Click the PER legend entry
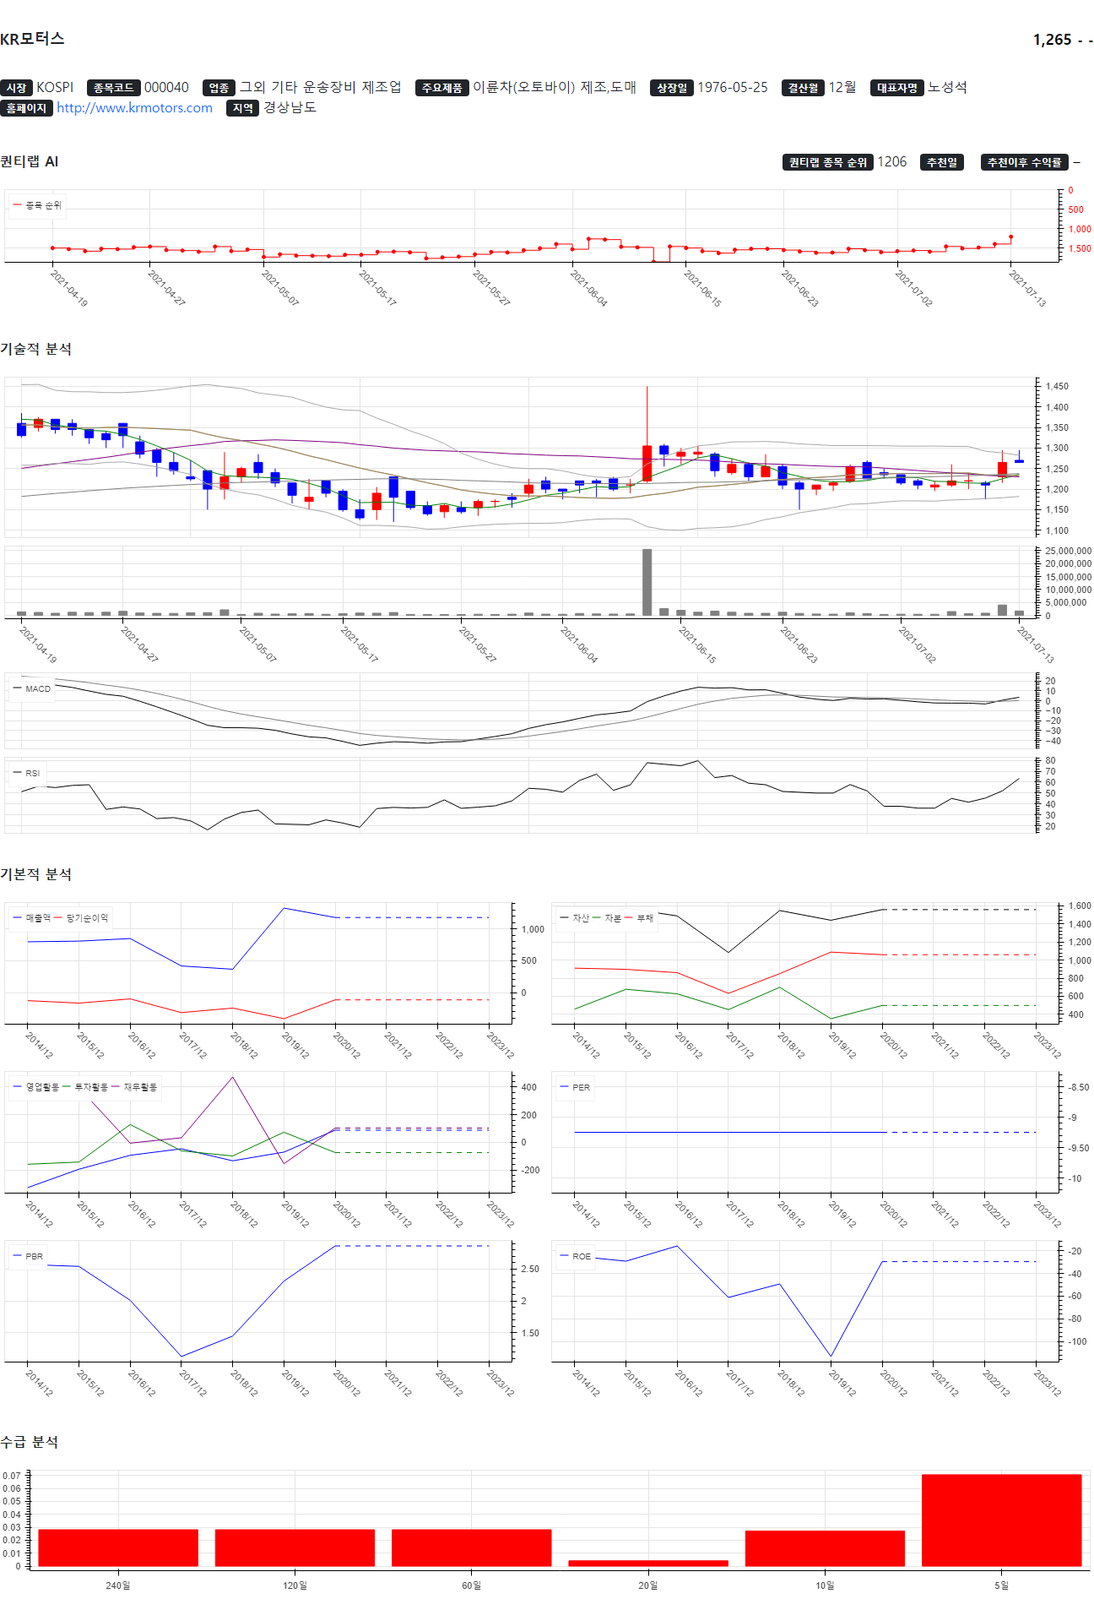 pos(576,1087)
